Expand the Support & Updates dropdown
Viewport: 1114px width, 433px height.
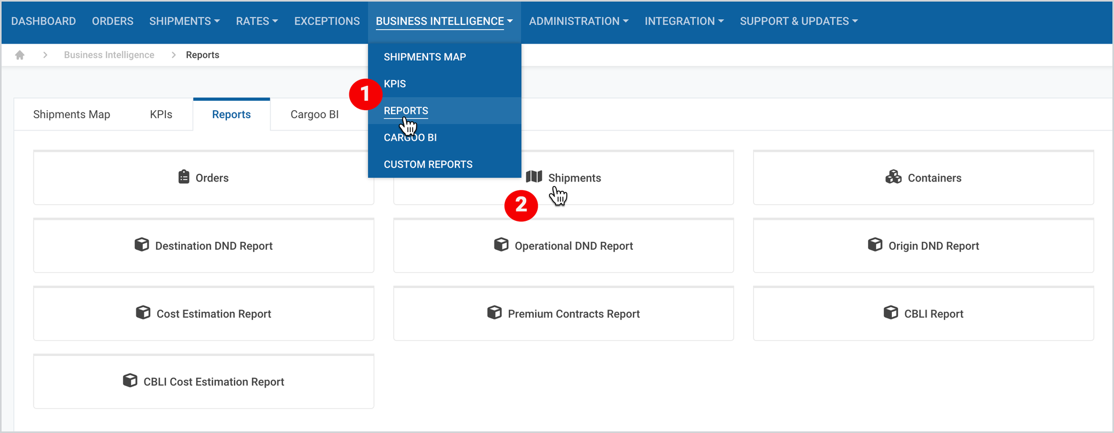(x=798, y=21)
